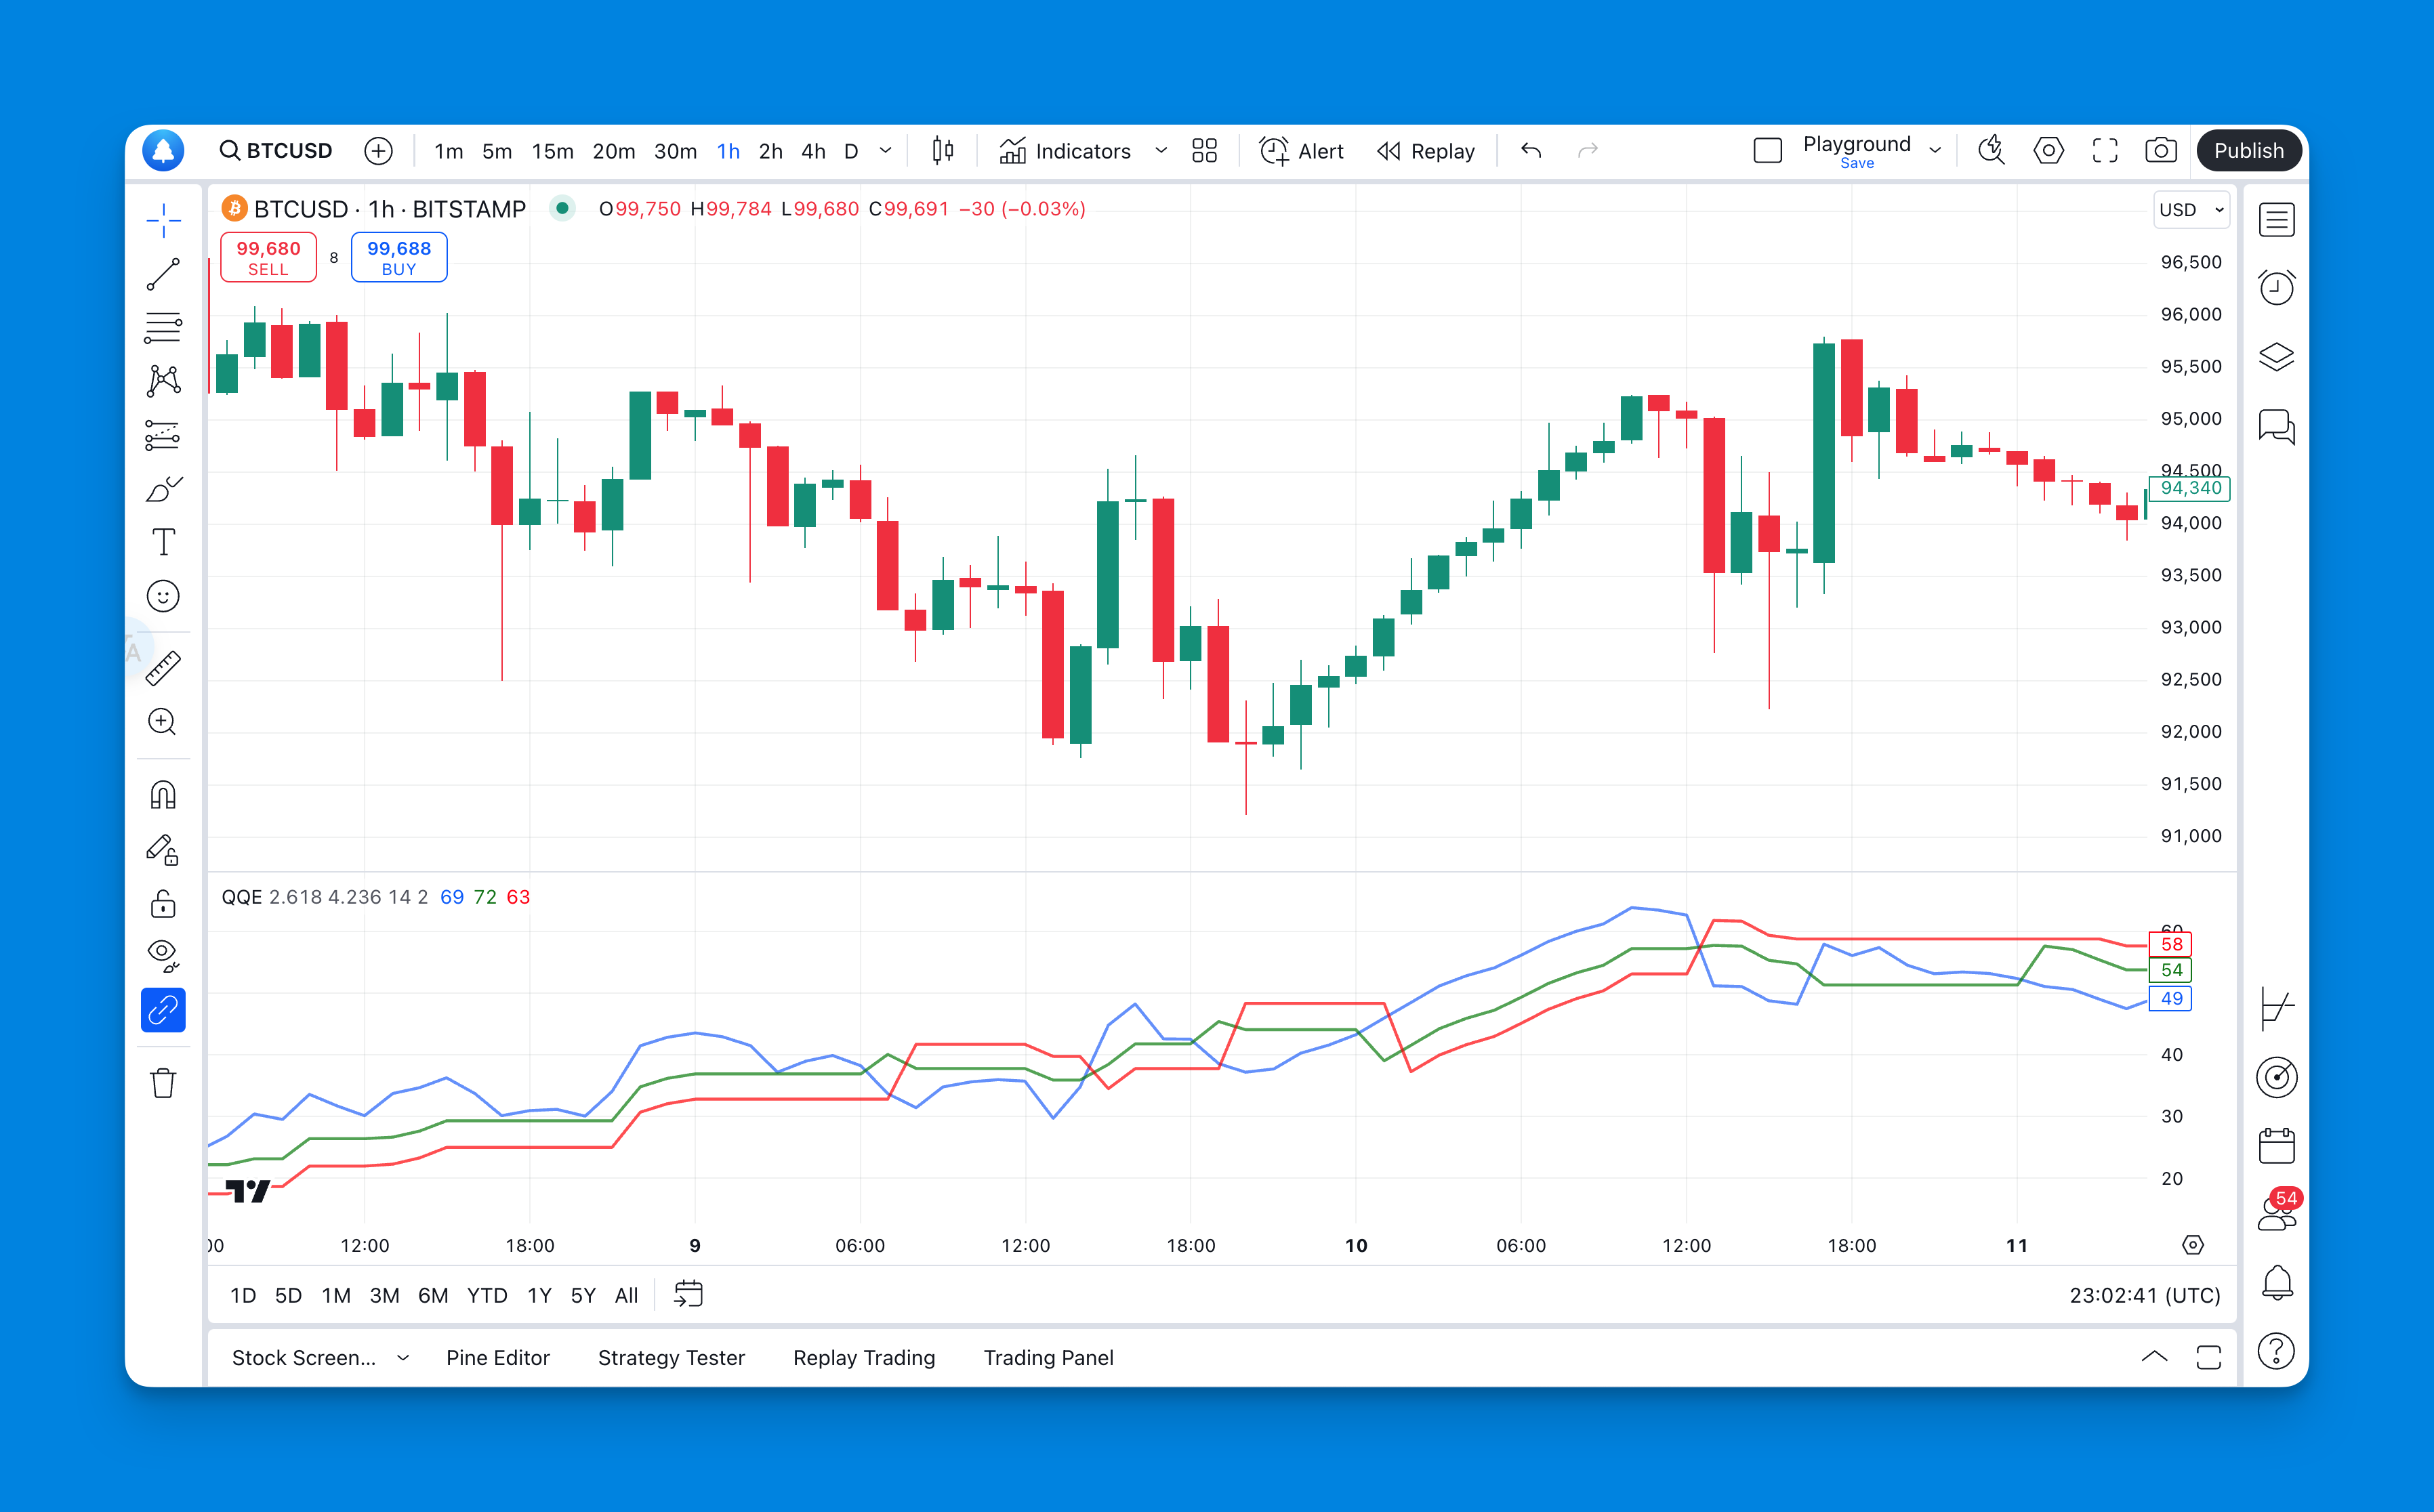This screenshot has width=2434, height=1512.
Task: Open the economic calendar icon
Action: pos(2277,1146)
